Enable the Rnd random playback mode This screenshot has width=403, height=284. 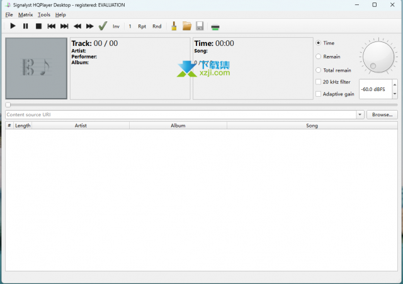pos(157,26)
